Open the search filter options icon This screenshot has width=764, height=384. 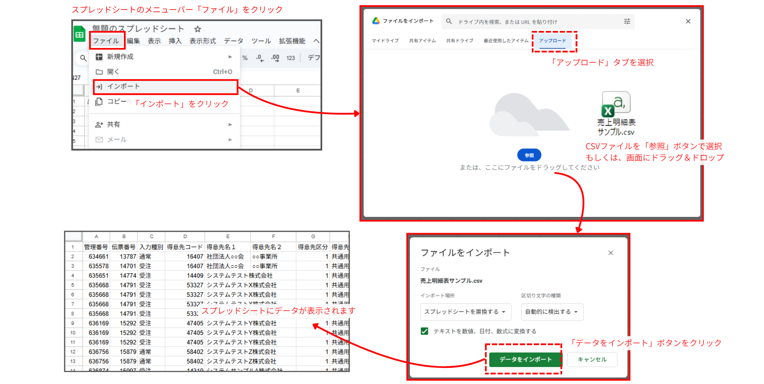pos(627,21)
